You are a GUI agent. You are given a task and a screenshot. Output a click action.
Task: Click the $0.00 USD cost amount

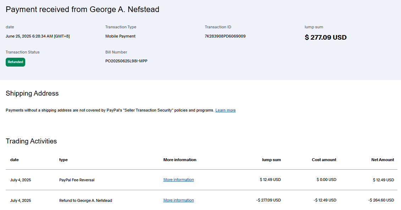tap(326, 180)
